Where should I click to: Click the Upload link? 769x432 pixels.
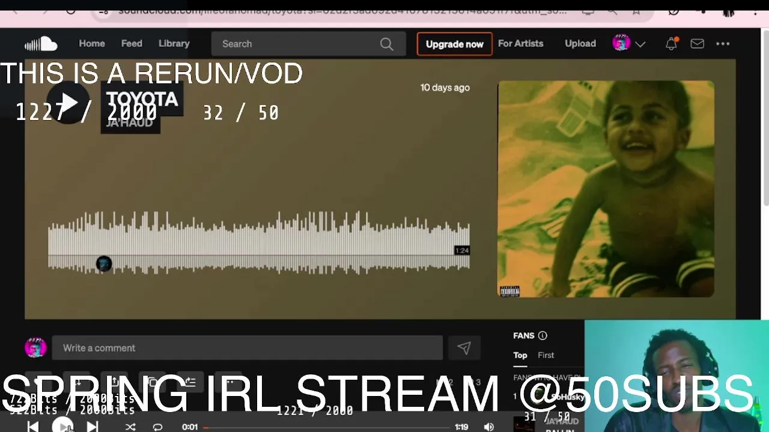(x=580, y=43)
